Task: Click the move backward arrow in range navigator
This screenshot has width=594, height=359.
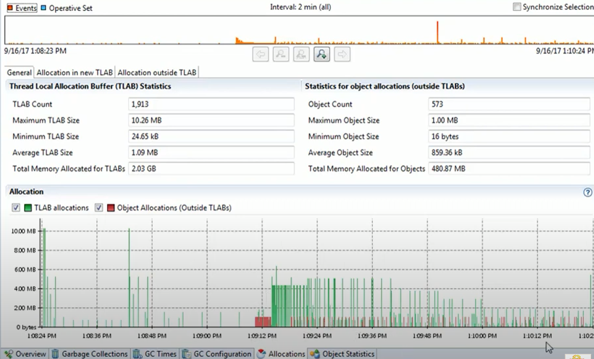Action: tap(260, 54)
